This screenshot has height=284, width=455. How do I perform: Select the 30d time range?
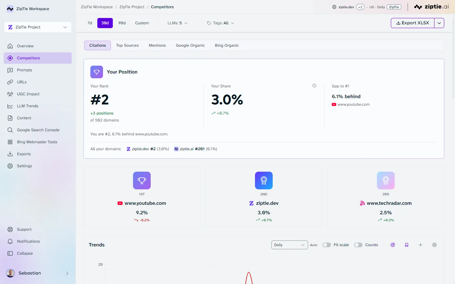click(105, 23)
